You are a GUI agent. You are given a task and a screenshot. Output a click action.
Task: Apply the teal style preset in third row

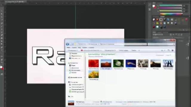(x=164, y=27)
